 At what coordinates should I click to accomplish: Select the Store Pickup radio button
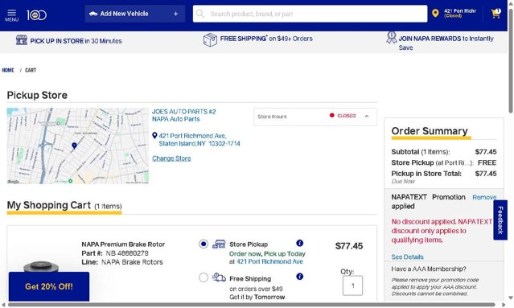point(204,244)
